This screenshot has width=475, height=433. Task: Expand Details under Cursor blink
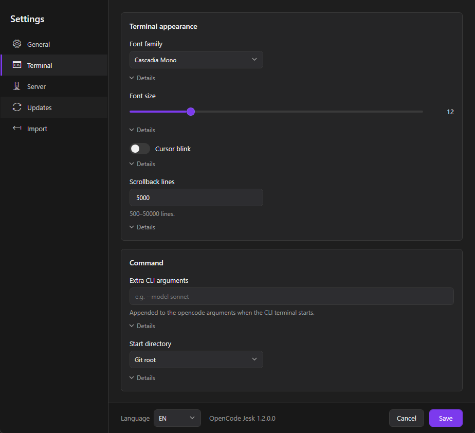point(142,164)
